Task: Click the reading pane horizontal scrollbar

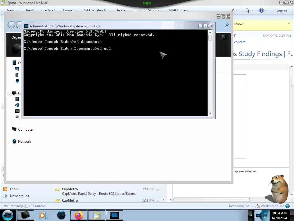Action: tap(211, 199)
